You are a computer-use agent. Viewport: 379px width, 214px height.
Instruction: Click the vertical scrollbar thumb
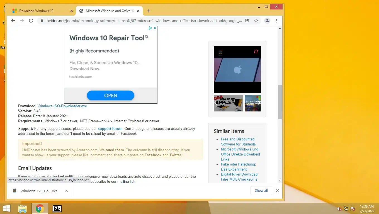tap(280, 102)
